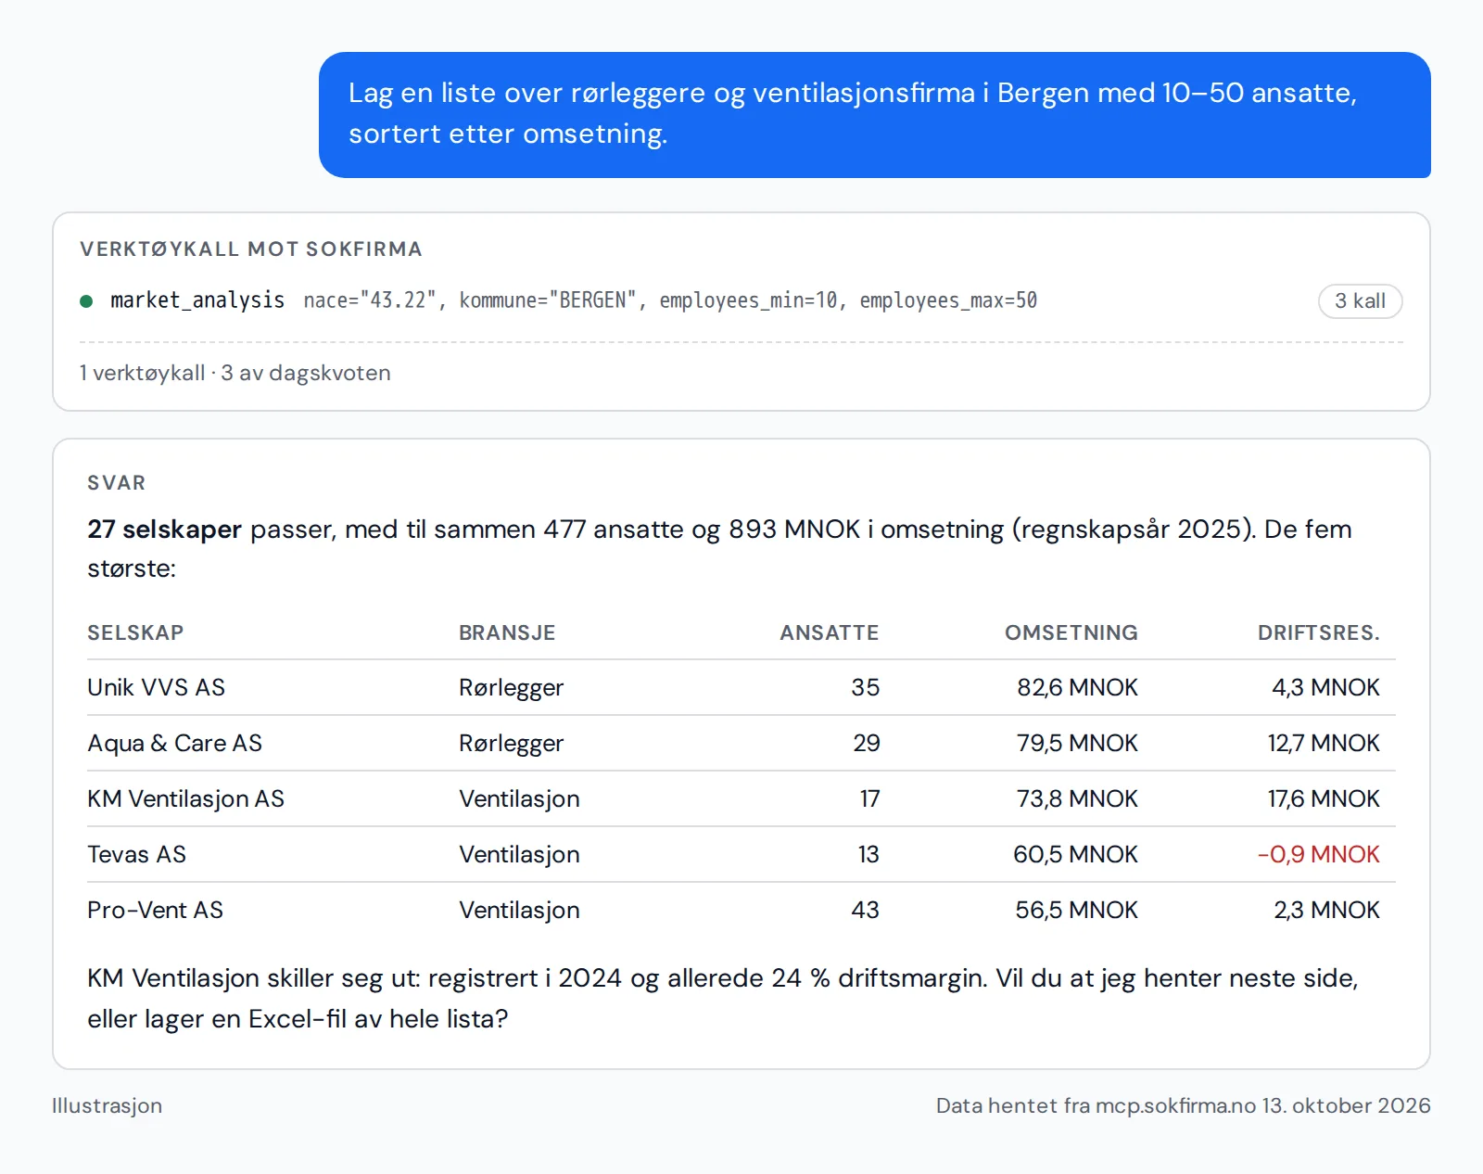Select Tevas AS company name

coord(136,854)
